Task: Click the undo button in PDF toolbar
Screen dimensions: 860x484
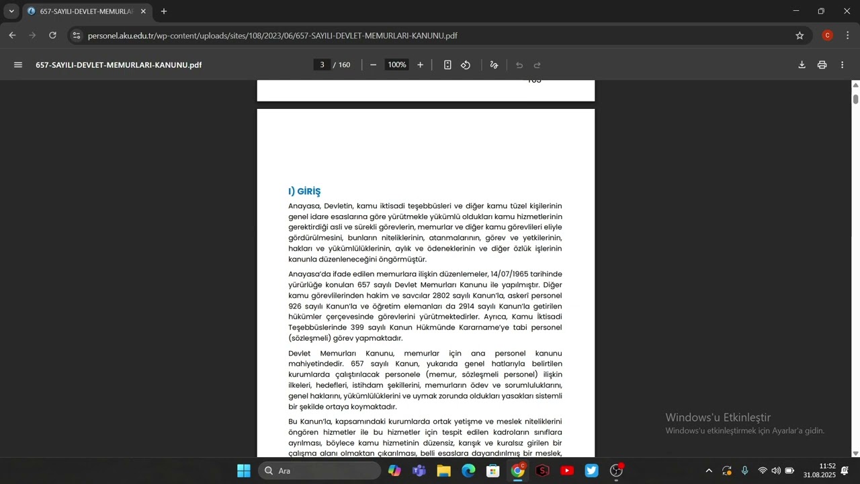Action: pyautogui.click(x=519, y=65)
